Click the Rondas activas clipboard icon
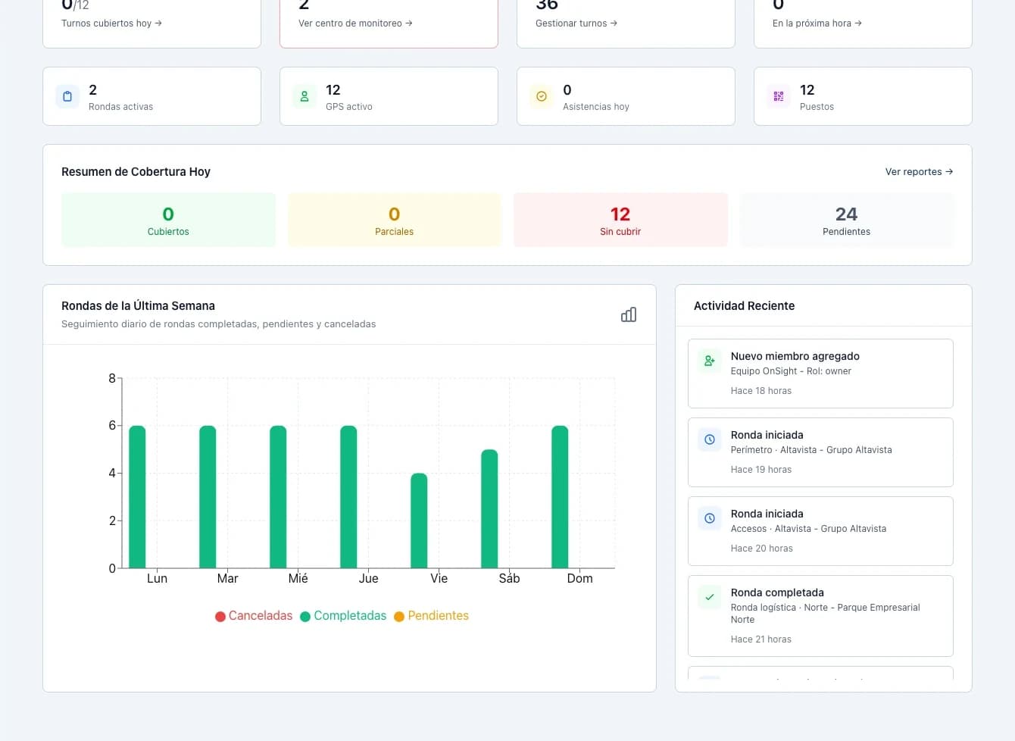1015x741 pixels. click(67, 96)
